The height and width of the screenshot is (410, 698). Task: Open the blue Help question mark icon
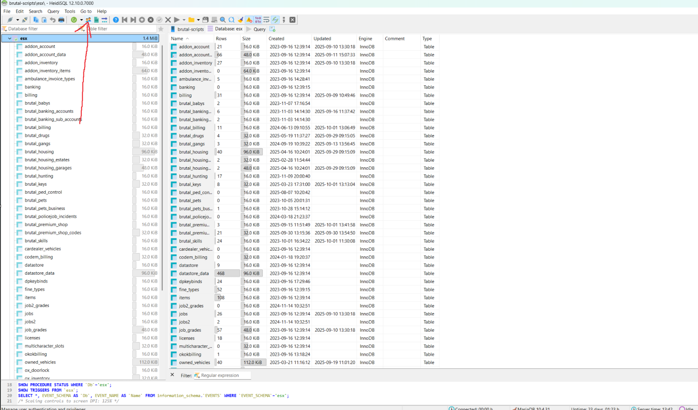point(116,20)
